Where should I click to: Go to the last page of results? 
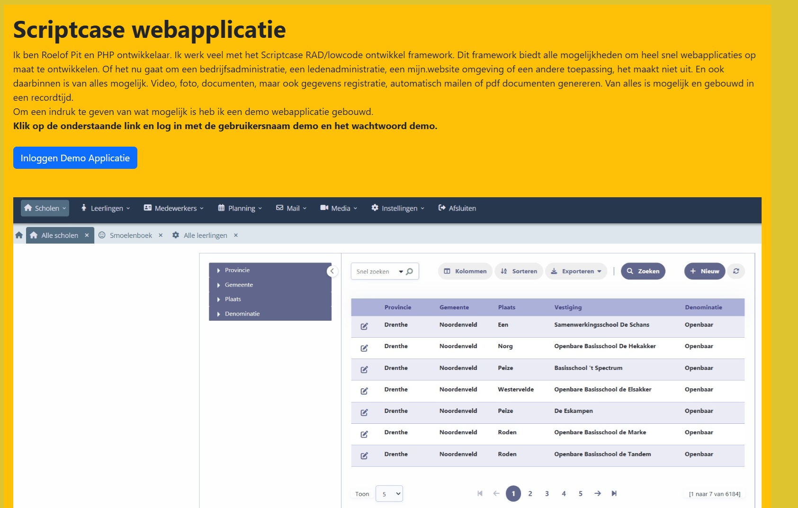click(614, 493)
